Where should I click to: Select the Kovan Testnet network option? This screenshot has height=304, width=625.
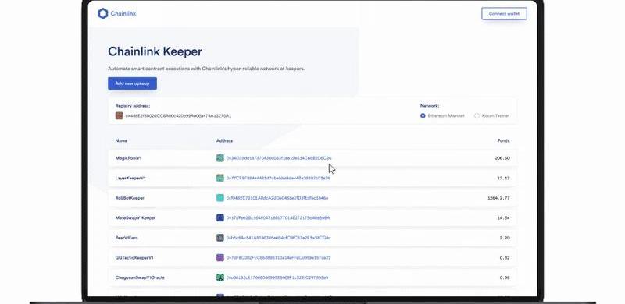coord(477,116)
